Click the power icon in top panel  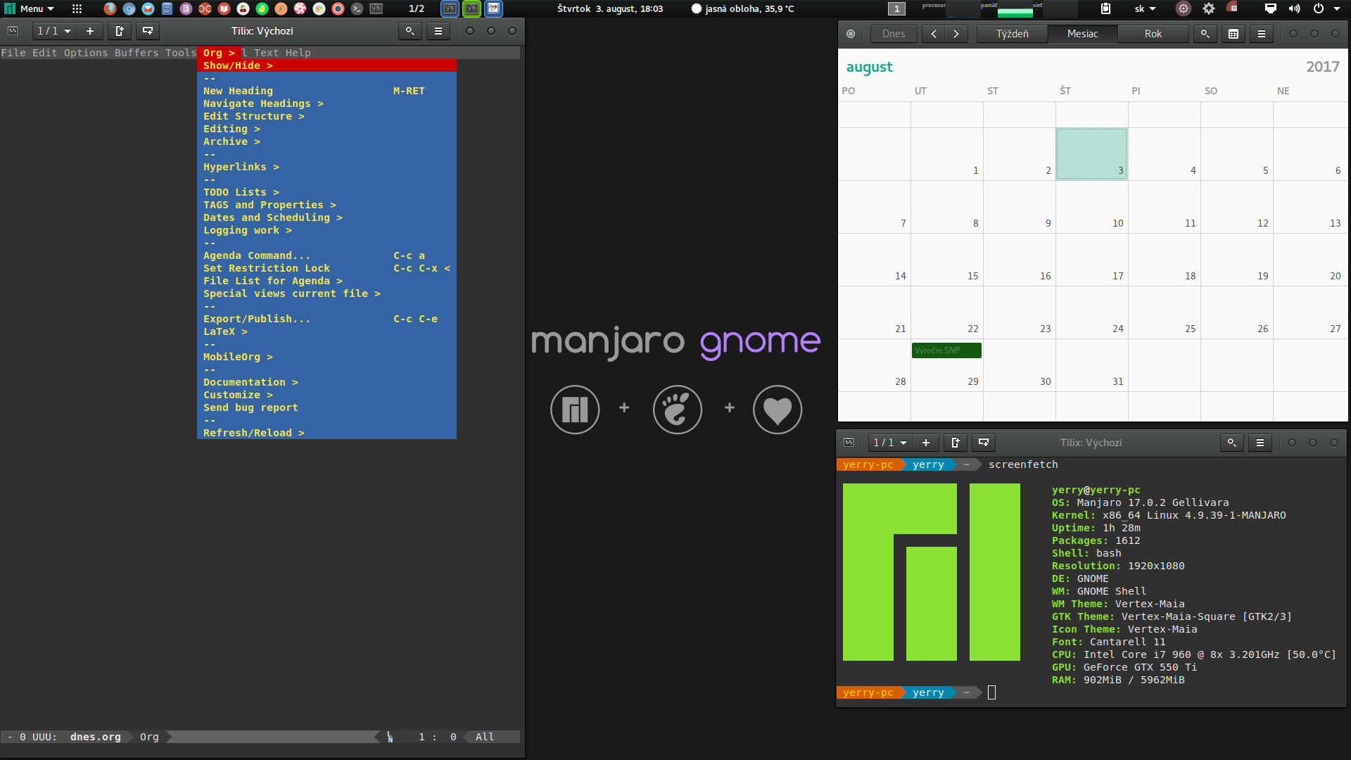pos(1318,9)
